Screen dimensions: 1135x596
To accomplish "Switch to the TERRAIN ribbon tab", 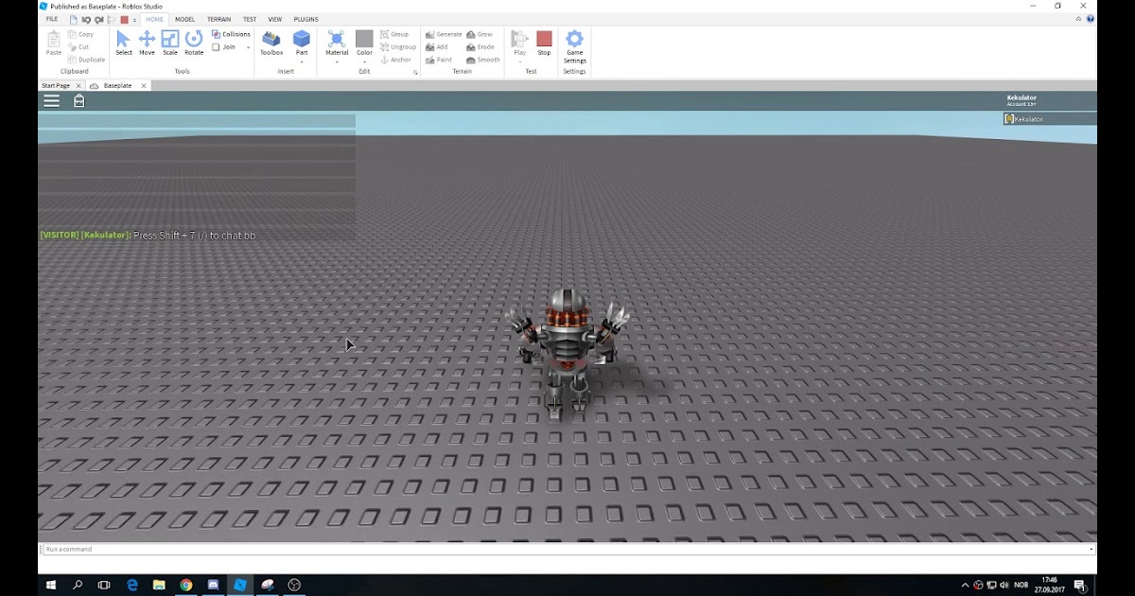I will (218, 19).
